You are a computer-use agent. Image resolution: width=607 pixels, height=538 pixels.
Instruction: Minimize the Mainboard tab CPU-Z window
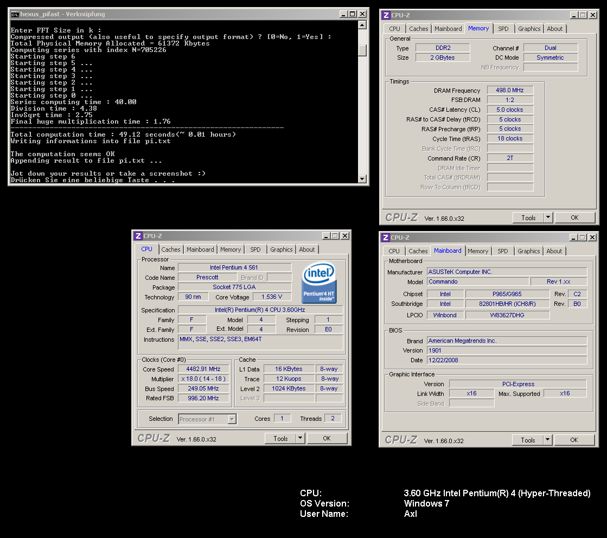pyautogui.click(x=573, y=237)
